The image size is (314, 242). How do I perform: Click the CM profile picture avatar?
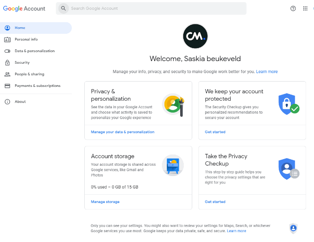[x=195, y=36]
